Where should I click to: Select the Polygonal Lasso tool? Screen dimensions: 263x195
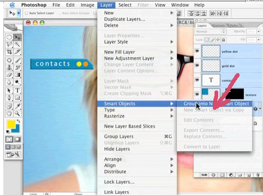[x=9, y=44]
